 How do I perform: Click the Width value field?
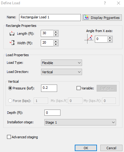47,43
